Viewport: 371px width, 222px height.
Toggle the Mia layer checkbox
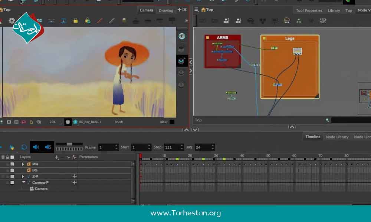[x=12, y=164]
